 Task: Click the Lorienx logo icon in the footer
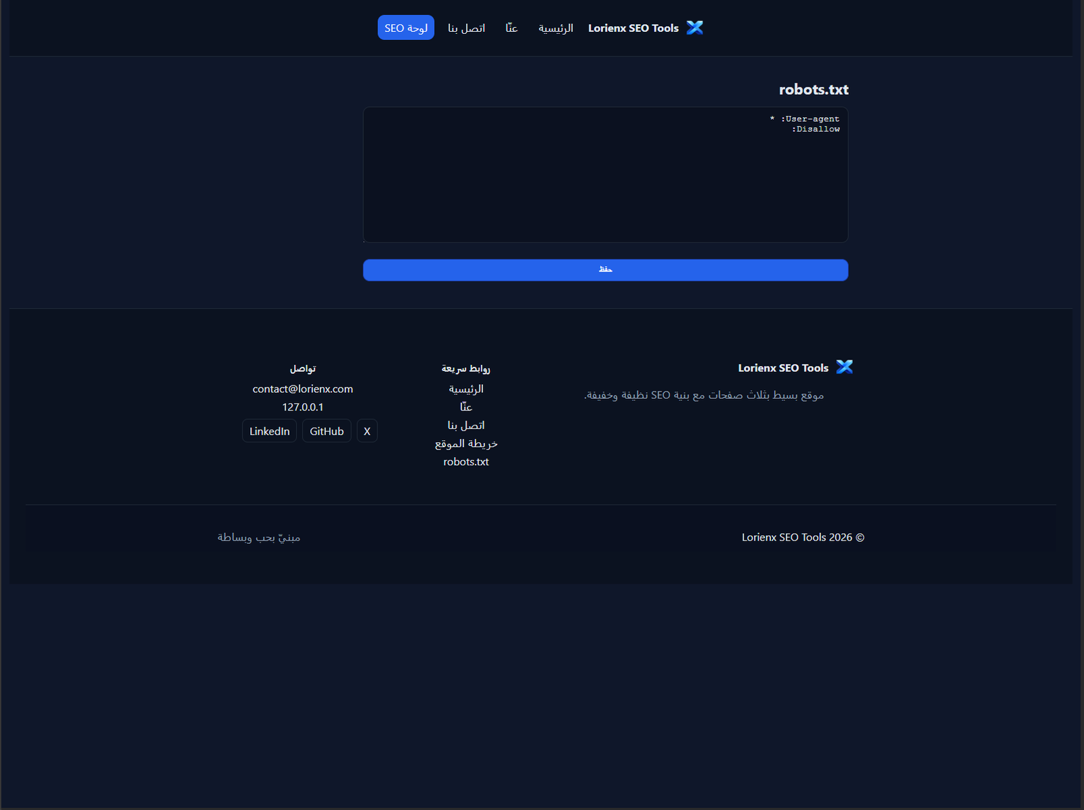point(845,367)
